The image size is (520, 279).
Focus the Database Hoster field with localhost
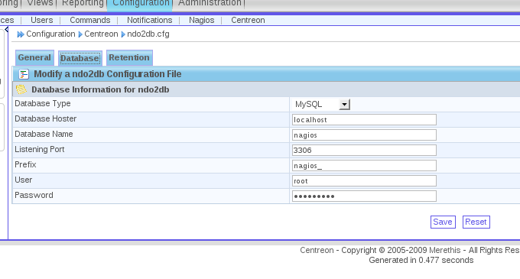pyautogui.click(x=364, y=120)
